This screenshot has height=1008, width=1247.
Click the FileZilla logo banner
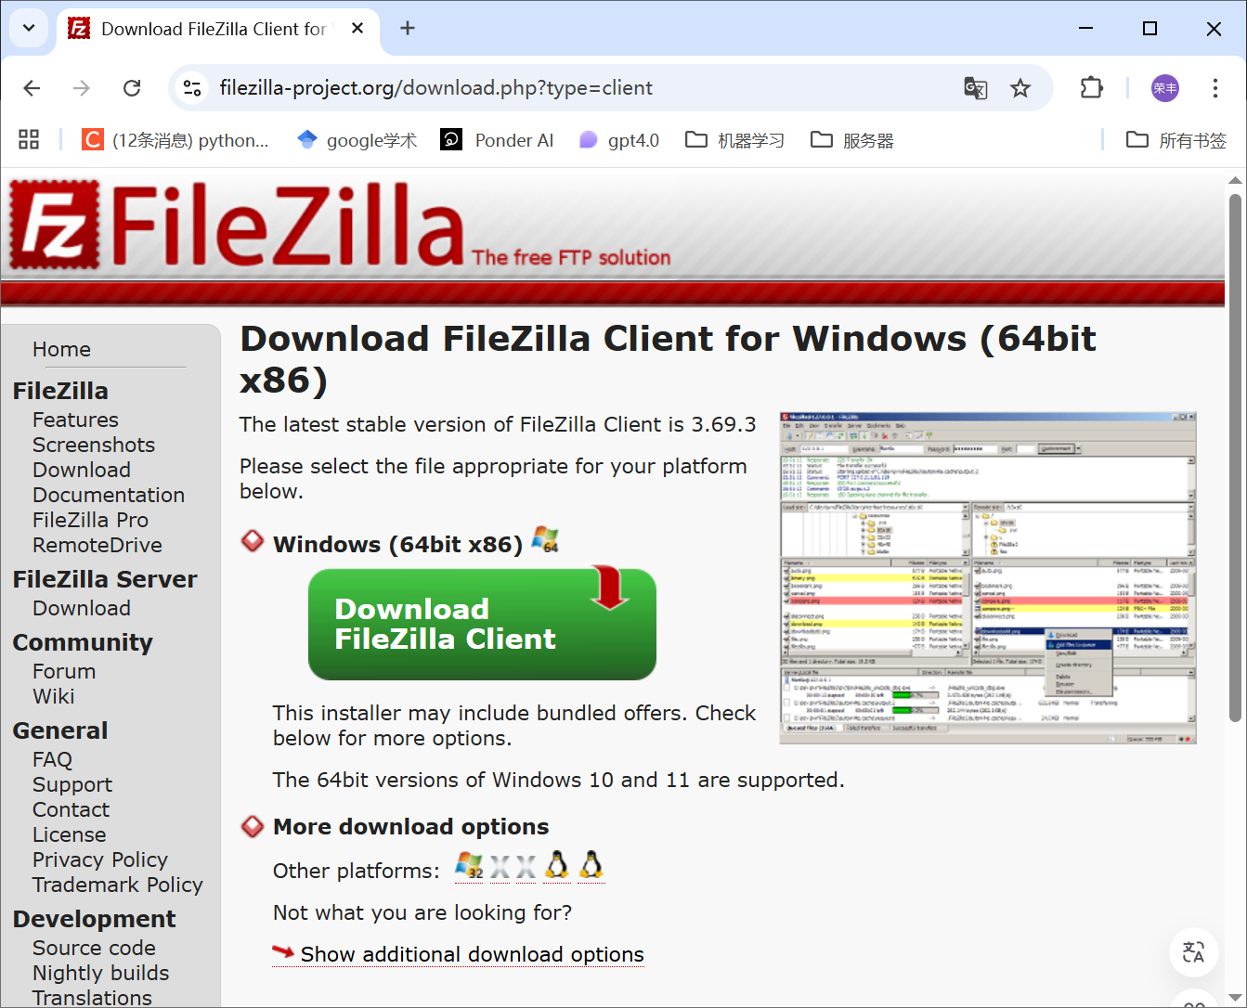tap(339, 226)
